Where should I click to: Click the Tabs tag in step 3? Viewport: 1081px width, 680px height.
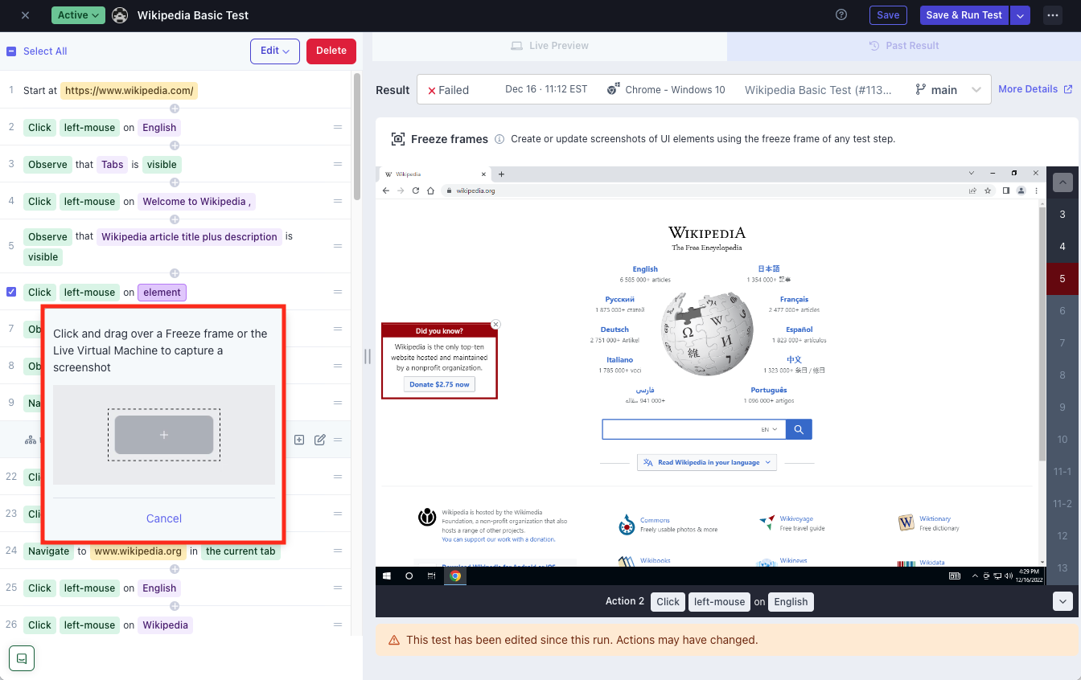tap(113, 164)
